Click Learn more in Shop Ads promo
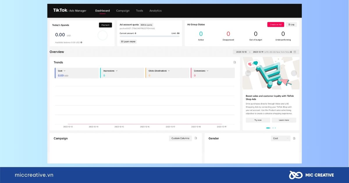349x183 pixels. (284, 120)
